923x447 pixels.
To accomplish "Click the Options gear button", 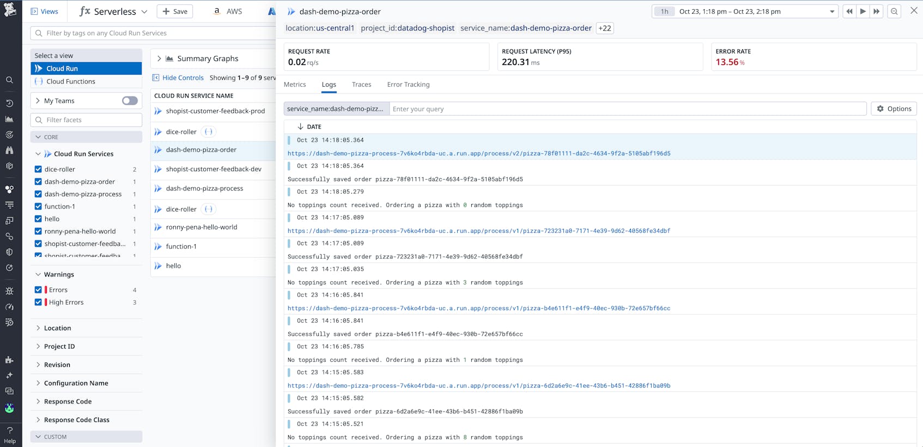I will pyautogui.click(x=894, y=108).
